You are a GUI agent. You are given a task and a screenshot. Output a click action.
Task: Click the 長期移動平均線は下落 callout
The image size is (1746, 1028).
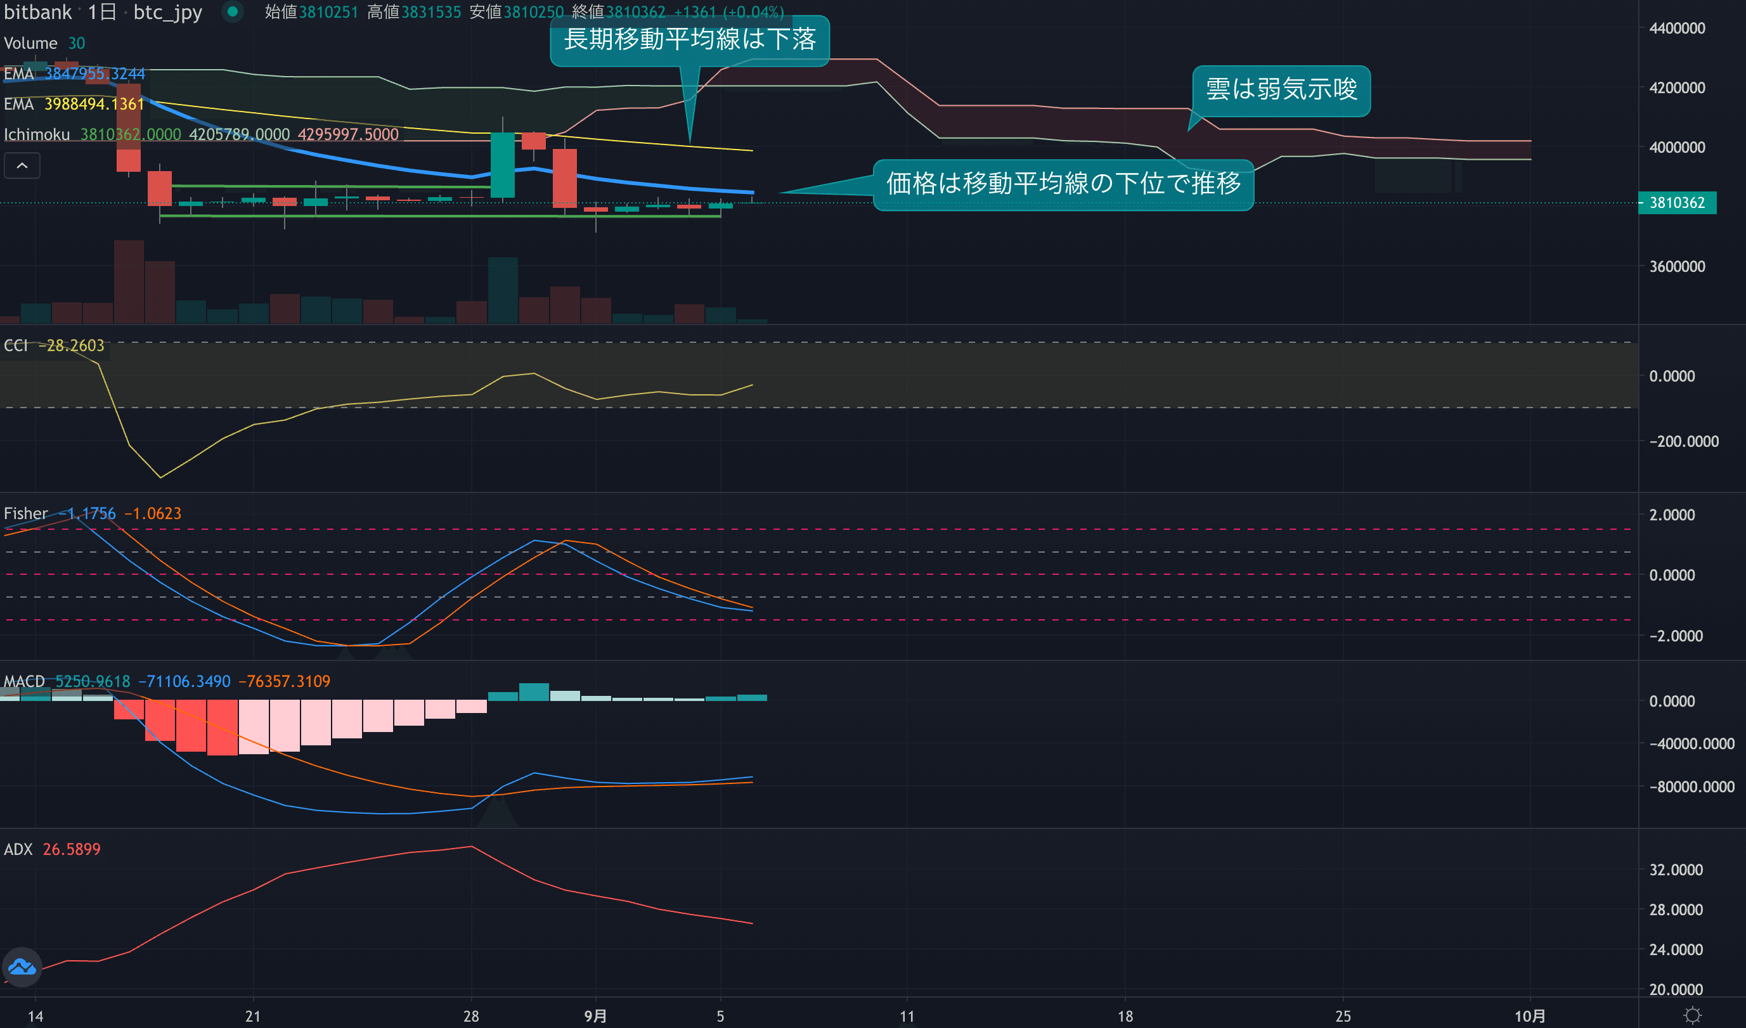[x=689, y=39]
